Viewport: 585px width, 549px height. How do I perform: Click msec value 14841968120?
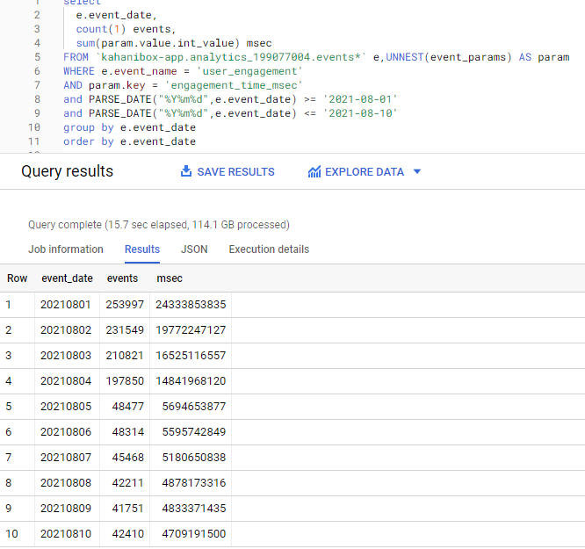(191, 381)
